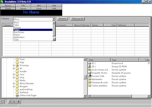Click the NetHood folder icon
This screenshot has height=108, width=152.
tap(17, 92)
